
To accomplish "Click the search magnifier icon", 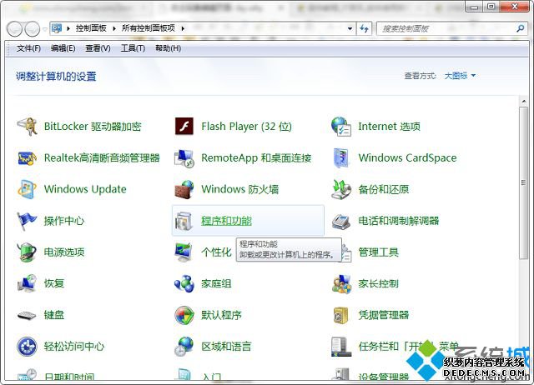I will tap(520, 28).
